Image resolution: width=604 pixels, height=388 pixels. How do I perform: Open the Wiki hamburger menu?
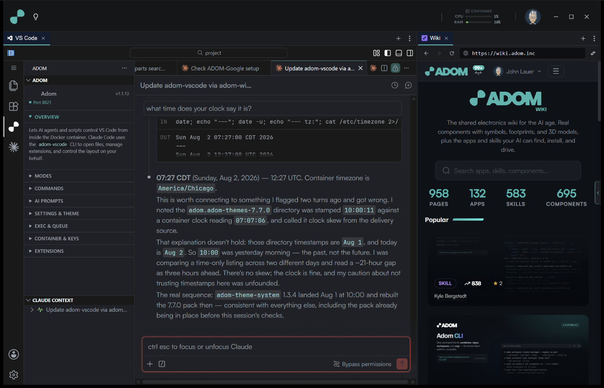(556, 71)
